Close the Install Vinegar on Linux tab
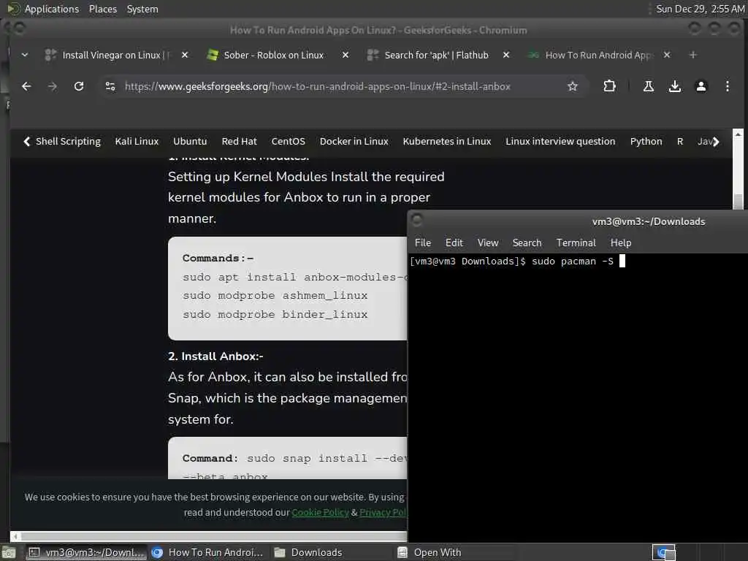 185,56
